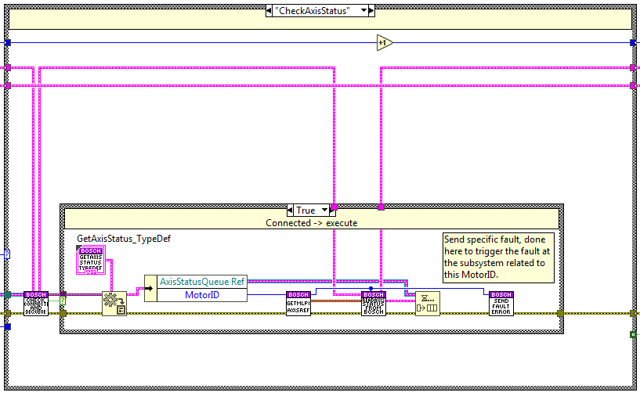640x396 pixels.
Task: Click the AxisStatusQueue Ref unbundle element
Action: click(x=202, y=282)
